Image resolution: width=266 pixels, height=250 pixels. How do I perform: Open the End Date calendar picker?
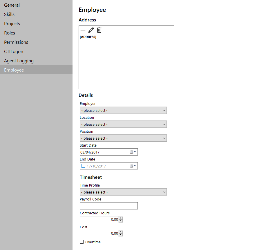coord(133,166)
